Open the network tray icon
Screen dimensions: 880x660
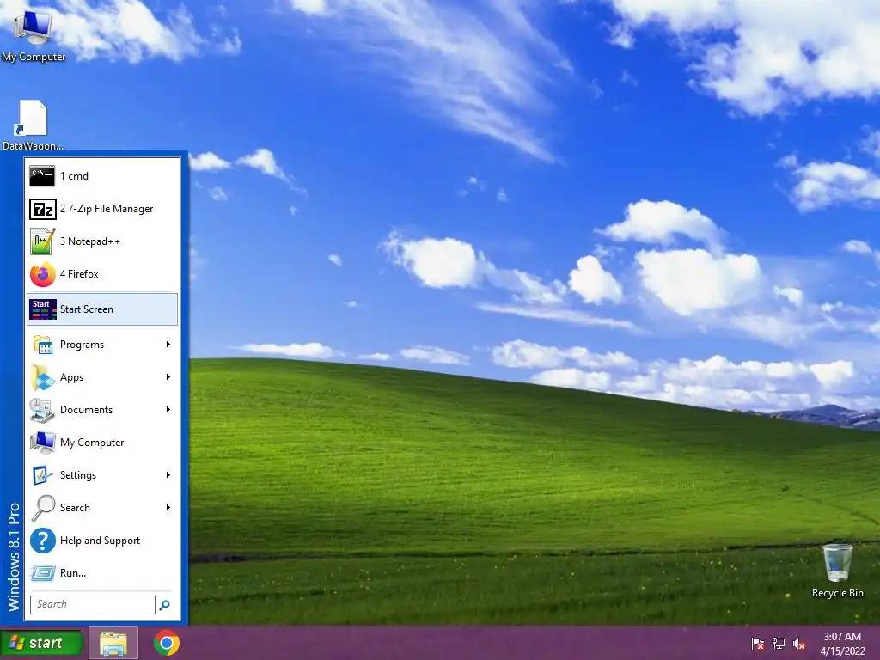point(779,644)
